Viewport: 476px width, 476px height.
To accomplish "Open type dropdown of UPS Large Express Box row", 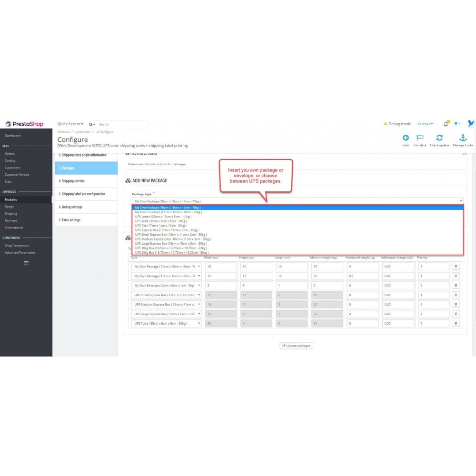I will pos(166,314).
